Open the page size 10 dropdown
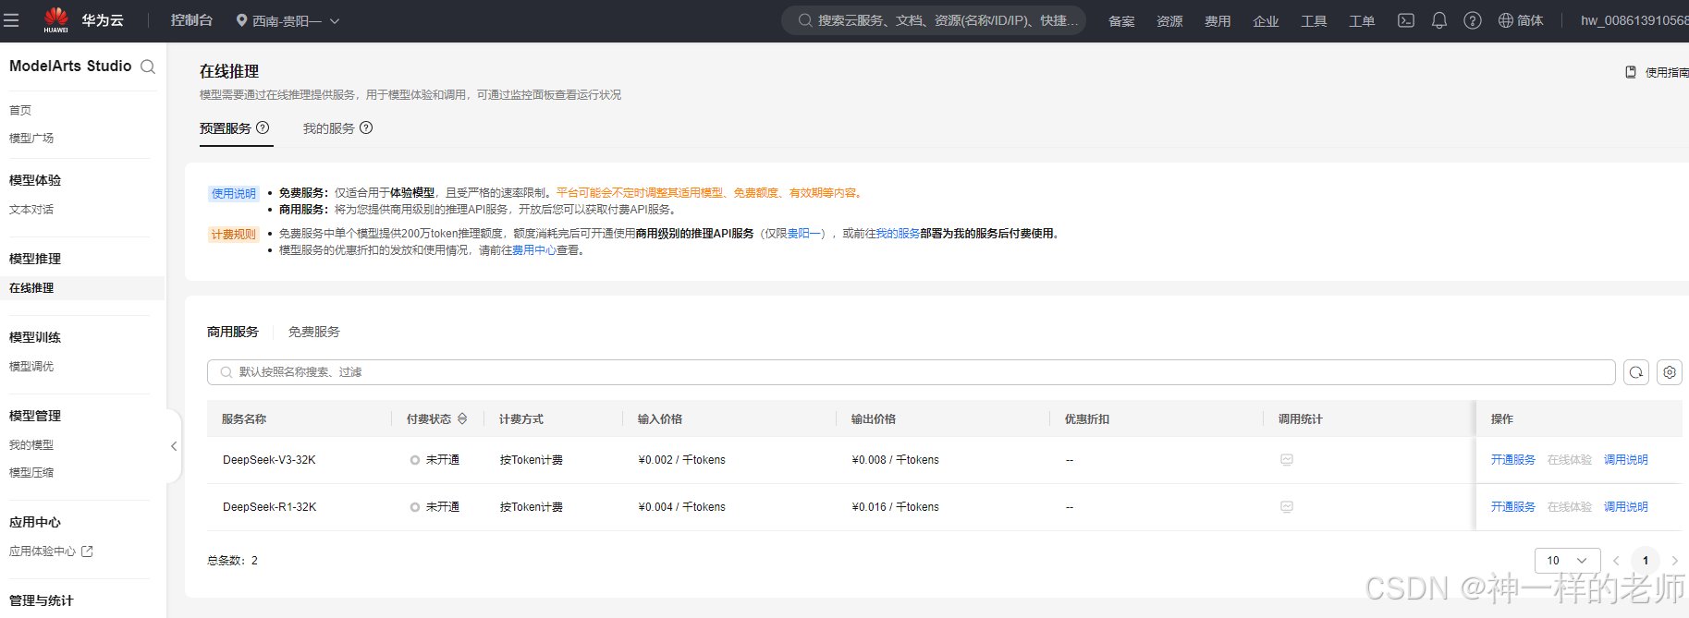 (1567, 561)
